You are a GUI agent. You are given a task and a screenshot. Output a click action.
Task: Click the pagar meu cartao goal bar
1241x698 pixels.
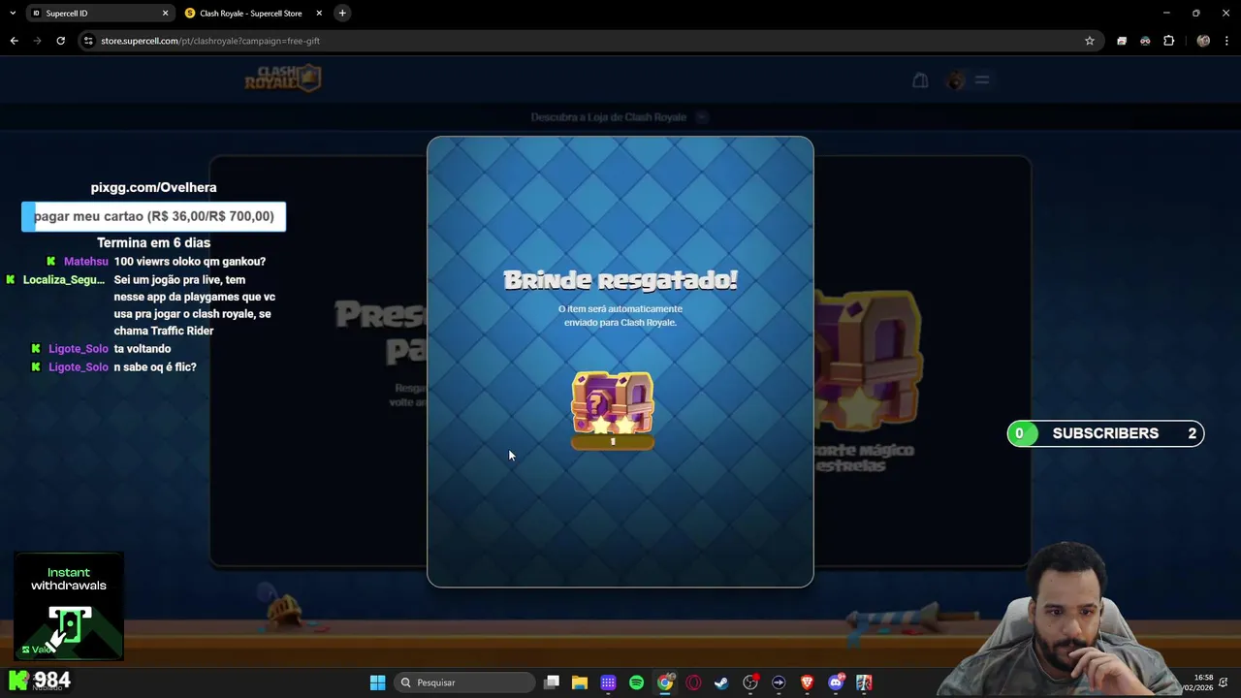[153, 216]
